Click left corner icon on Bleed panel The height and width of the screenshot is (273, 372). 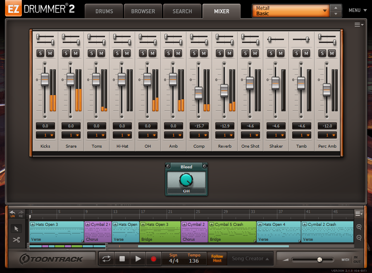[x=168, y=166]
